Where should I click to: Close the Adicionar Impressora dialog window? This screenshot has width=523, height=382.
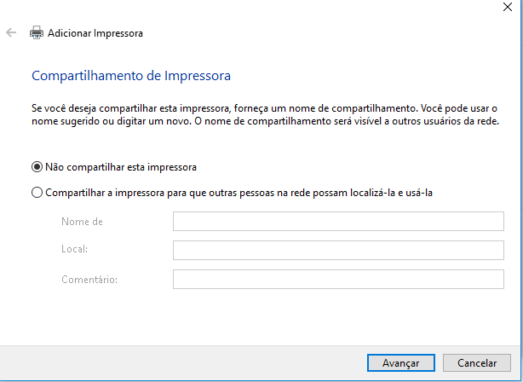tap(508, 7)
